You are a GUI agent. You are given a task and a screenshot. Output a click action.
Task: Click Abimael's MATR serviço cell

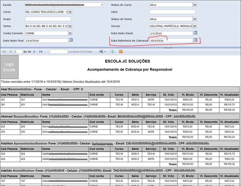click(151, 132)
